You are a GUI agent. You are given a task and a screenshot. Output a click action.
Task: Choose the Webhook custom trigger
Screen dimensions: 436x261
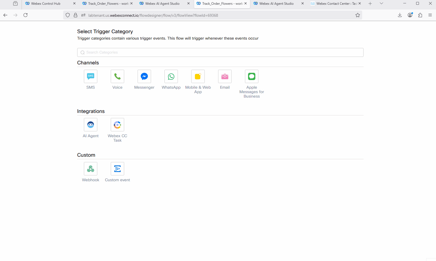[91, 169]
